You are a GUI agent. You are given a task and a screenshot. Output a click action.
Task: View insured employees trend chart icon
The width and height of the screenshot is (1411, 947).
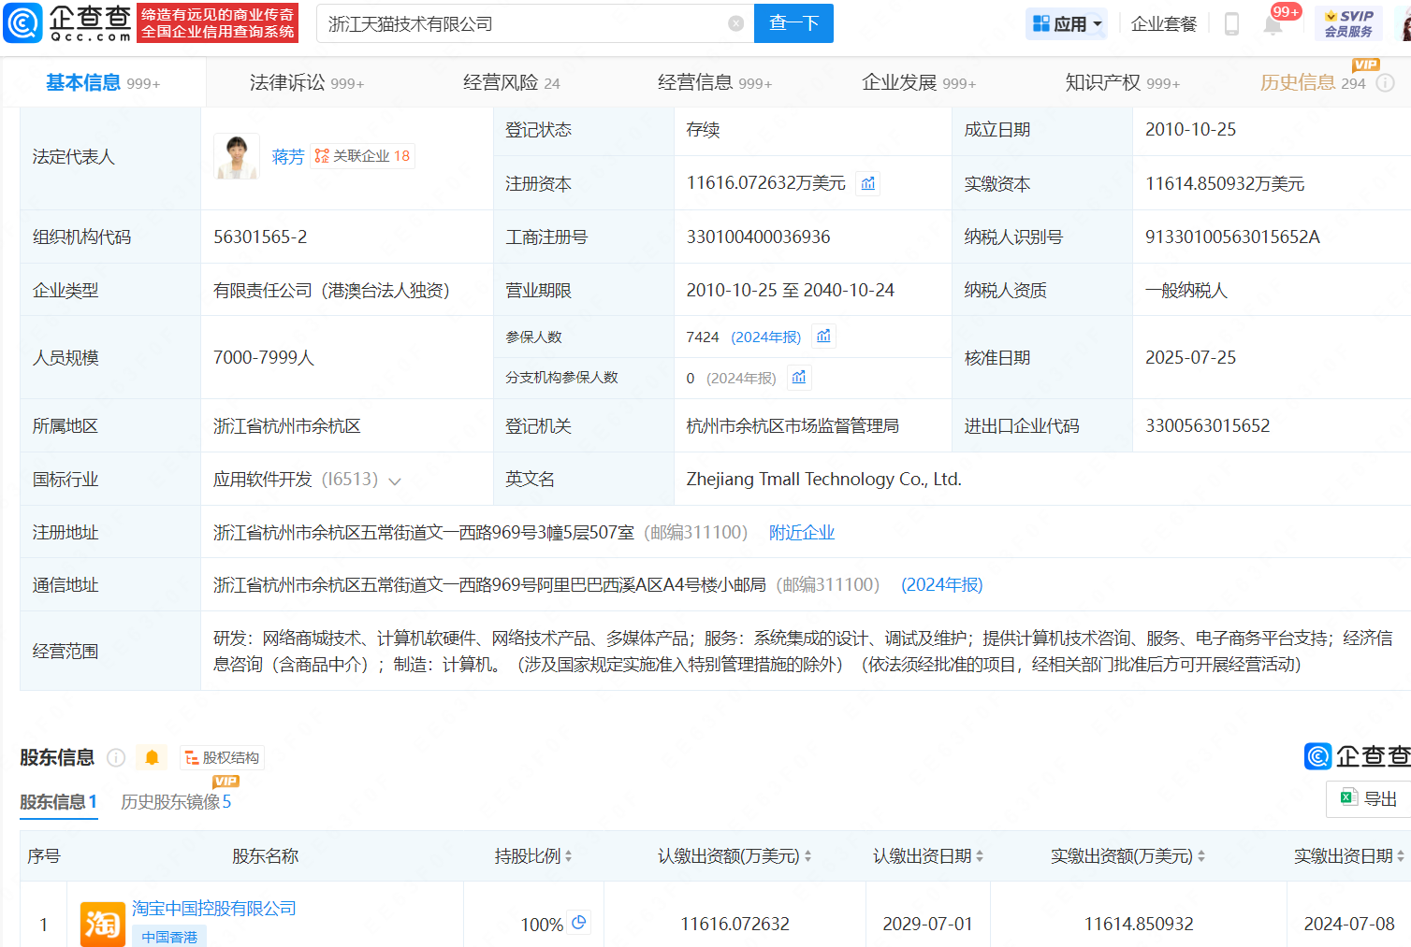823,337
